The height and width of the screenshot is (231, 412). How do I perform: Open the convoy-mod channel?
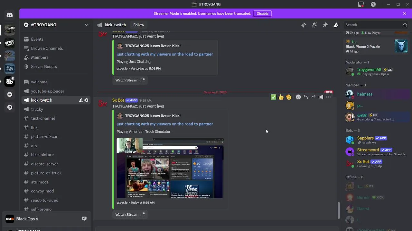click(x=56, y=191)
